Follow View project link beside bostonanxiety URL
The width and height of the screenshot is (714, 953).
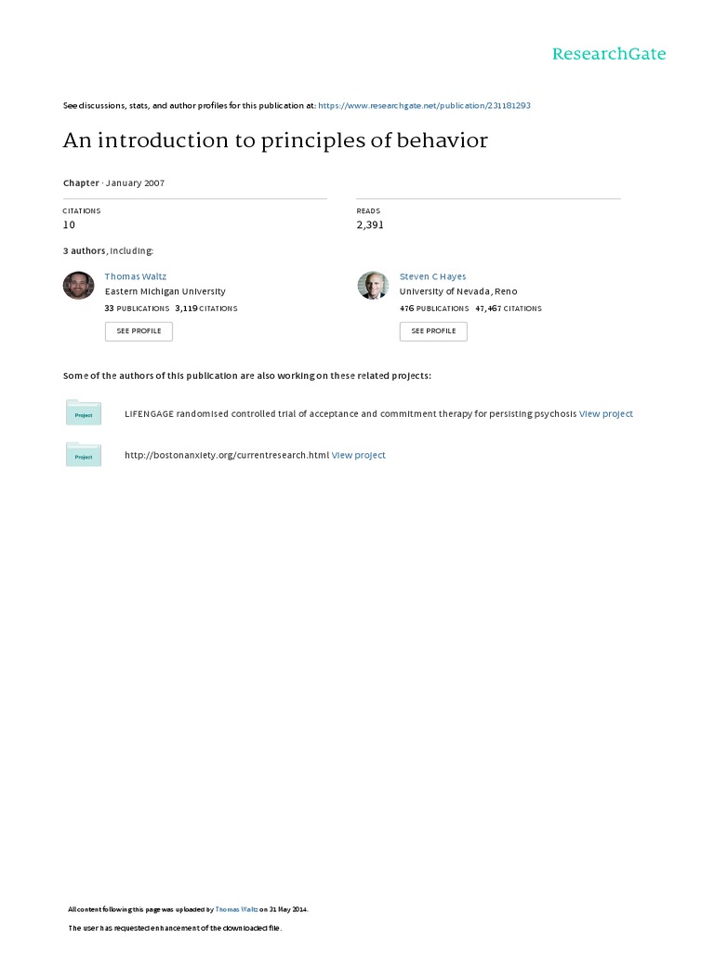(358, 455)
